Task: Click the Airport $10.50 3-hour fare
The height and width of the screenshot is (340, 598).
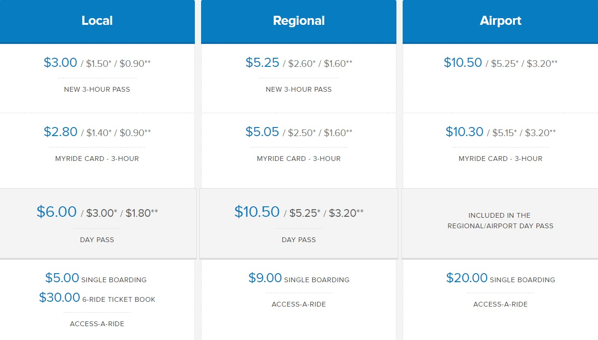Action: click(463, 63)
